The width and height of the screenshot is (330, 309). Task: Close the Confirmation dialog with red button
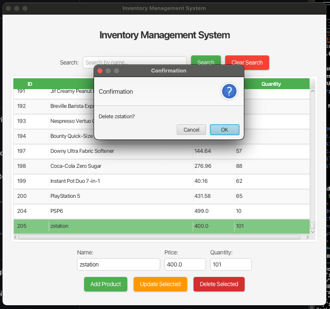100,71
